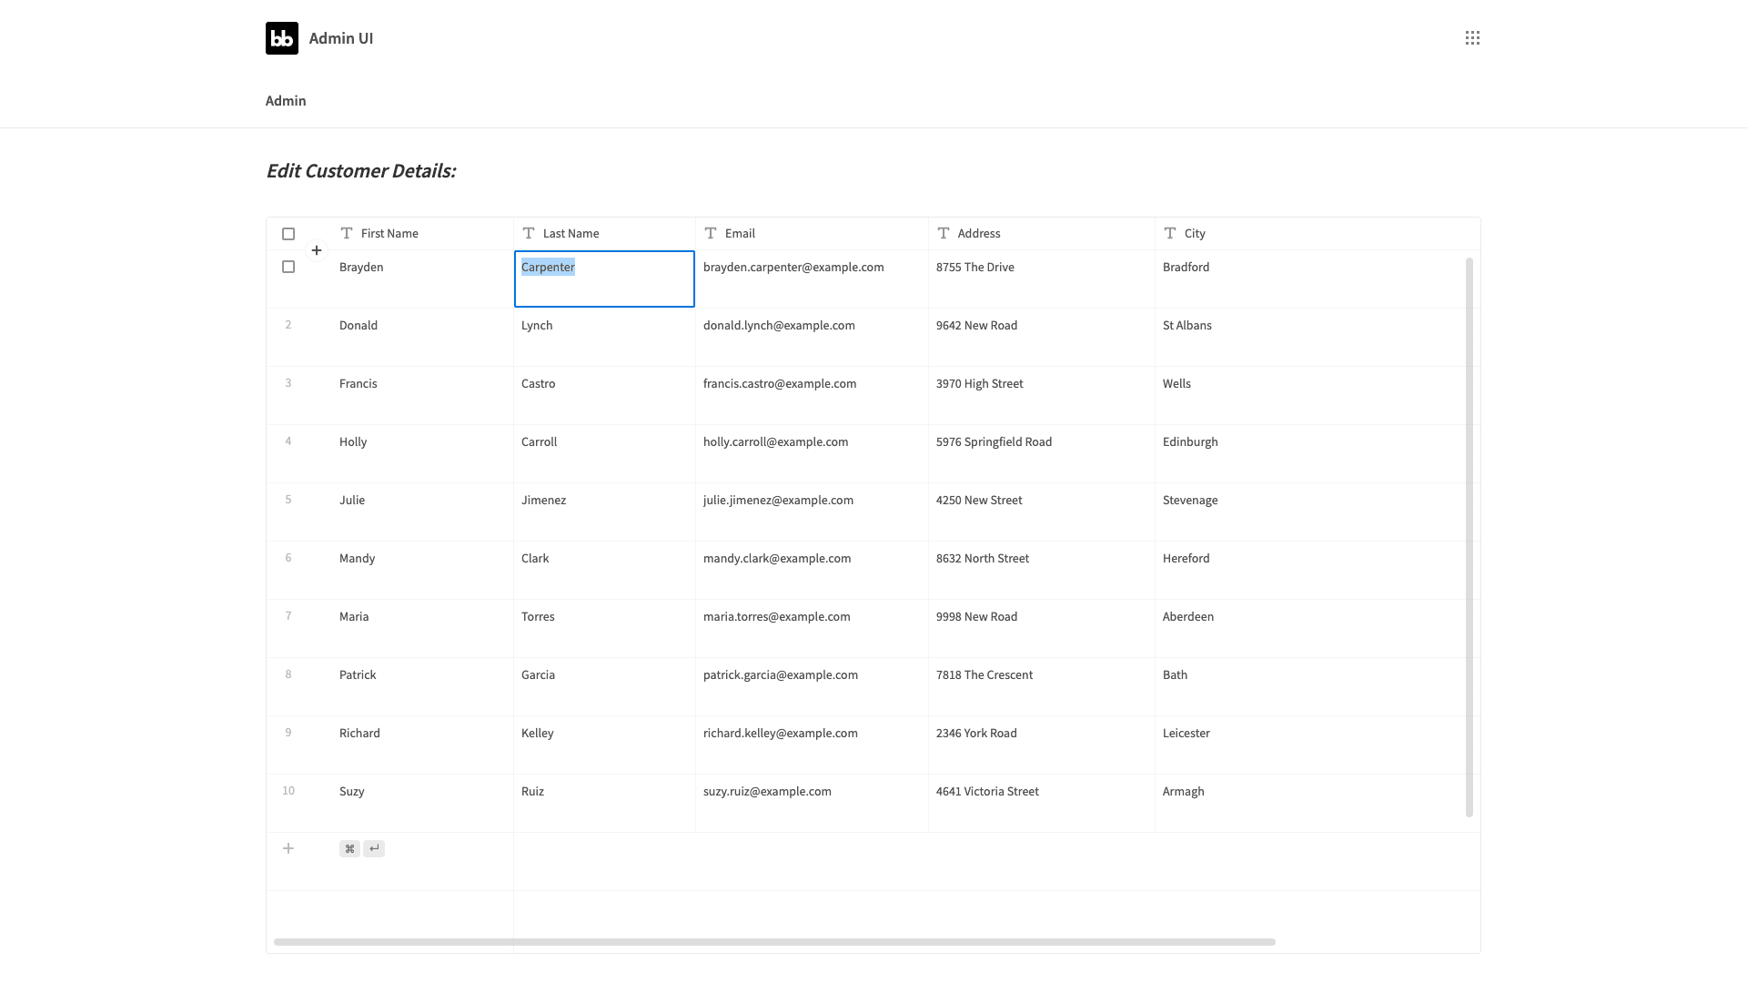This screenshot has height=983, width=1747.
Task: Select row number 10
Action: 288,791
